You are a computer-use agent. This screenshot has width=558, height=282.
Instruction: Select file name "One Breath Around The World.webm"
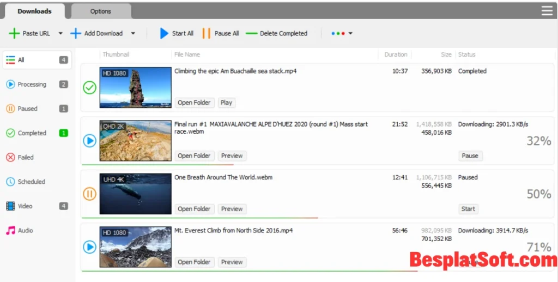coord(223,177)
